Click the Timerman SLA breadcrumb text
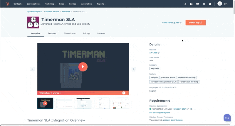Image resolution: width=235 pixels, height=126 pixels. (x=79, y=11)
